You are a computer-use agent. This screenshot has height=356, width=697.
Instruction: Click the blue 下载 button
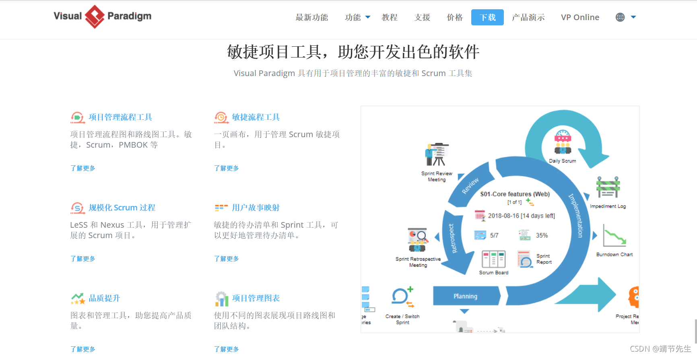(487, 17)
